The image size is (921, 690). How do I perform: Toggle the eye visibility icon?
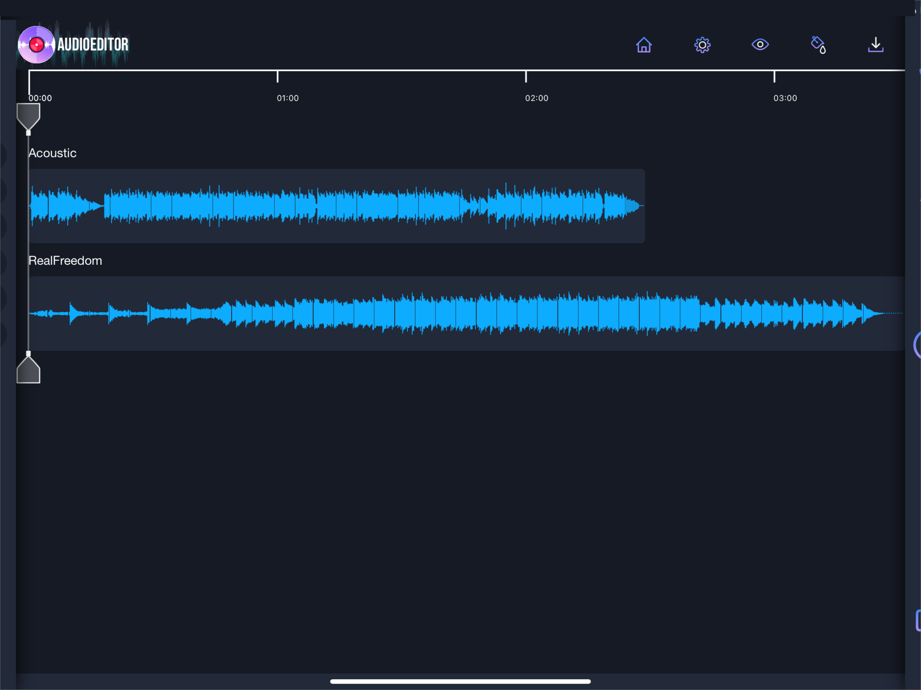coord(760,44)
